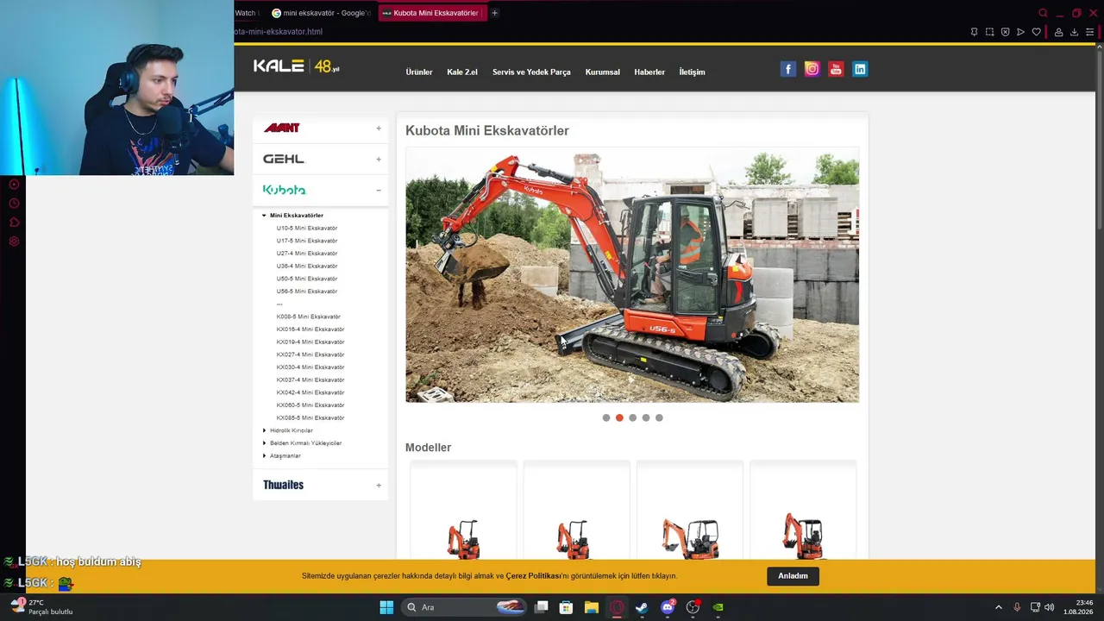Click the volume icon in the system tray
Screen dimensions: 1104x621
[1049, 607]
